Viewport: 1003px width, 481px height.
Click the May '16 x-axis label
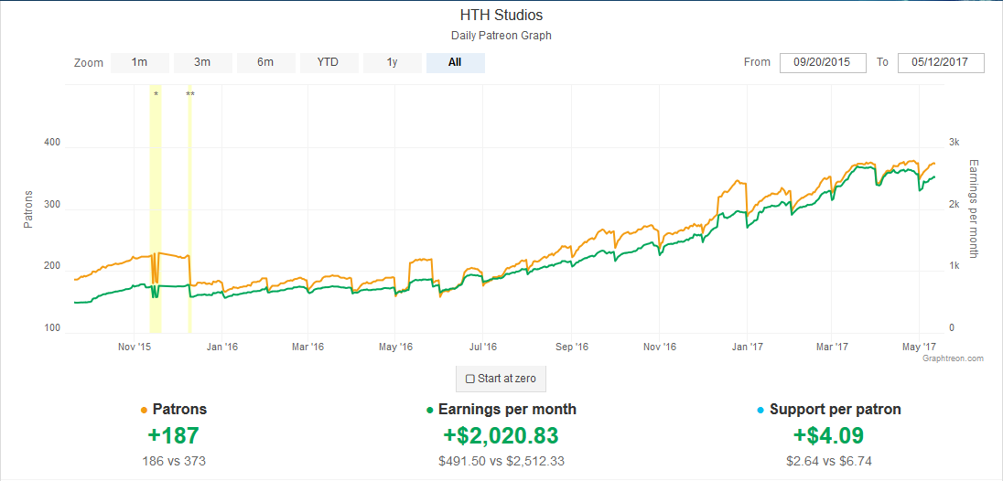pos(396,347)
